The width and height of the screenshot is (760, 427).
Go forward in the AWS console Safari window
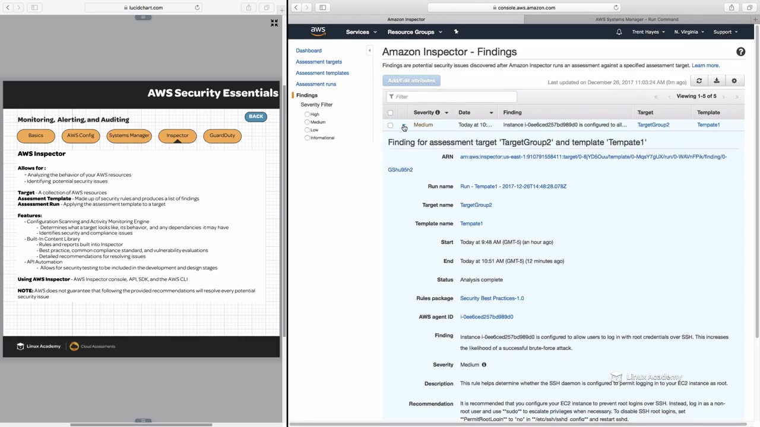tap(307, 8)
